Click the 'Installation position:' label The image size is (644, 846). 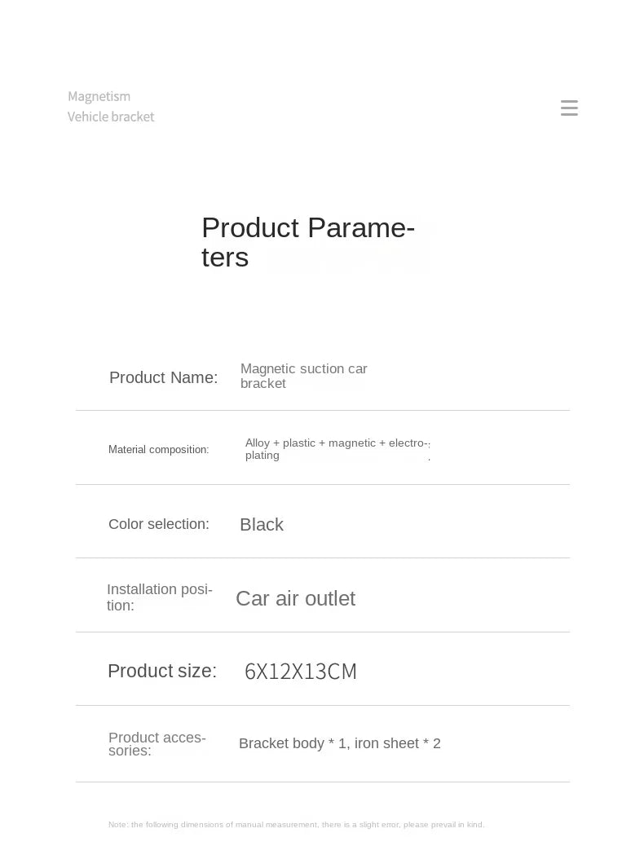[159, 597]
